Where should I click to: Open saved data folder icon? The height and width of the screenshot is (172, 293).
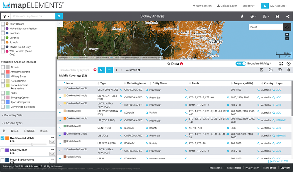pos(271,70)
